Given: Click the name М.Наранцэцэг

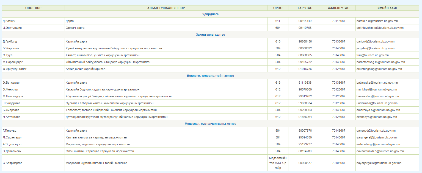Looking at the screenshot, I should (x=13, y=62).
